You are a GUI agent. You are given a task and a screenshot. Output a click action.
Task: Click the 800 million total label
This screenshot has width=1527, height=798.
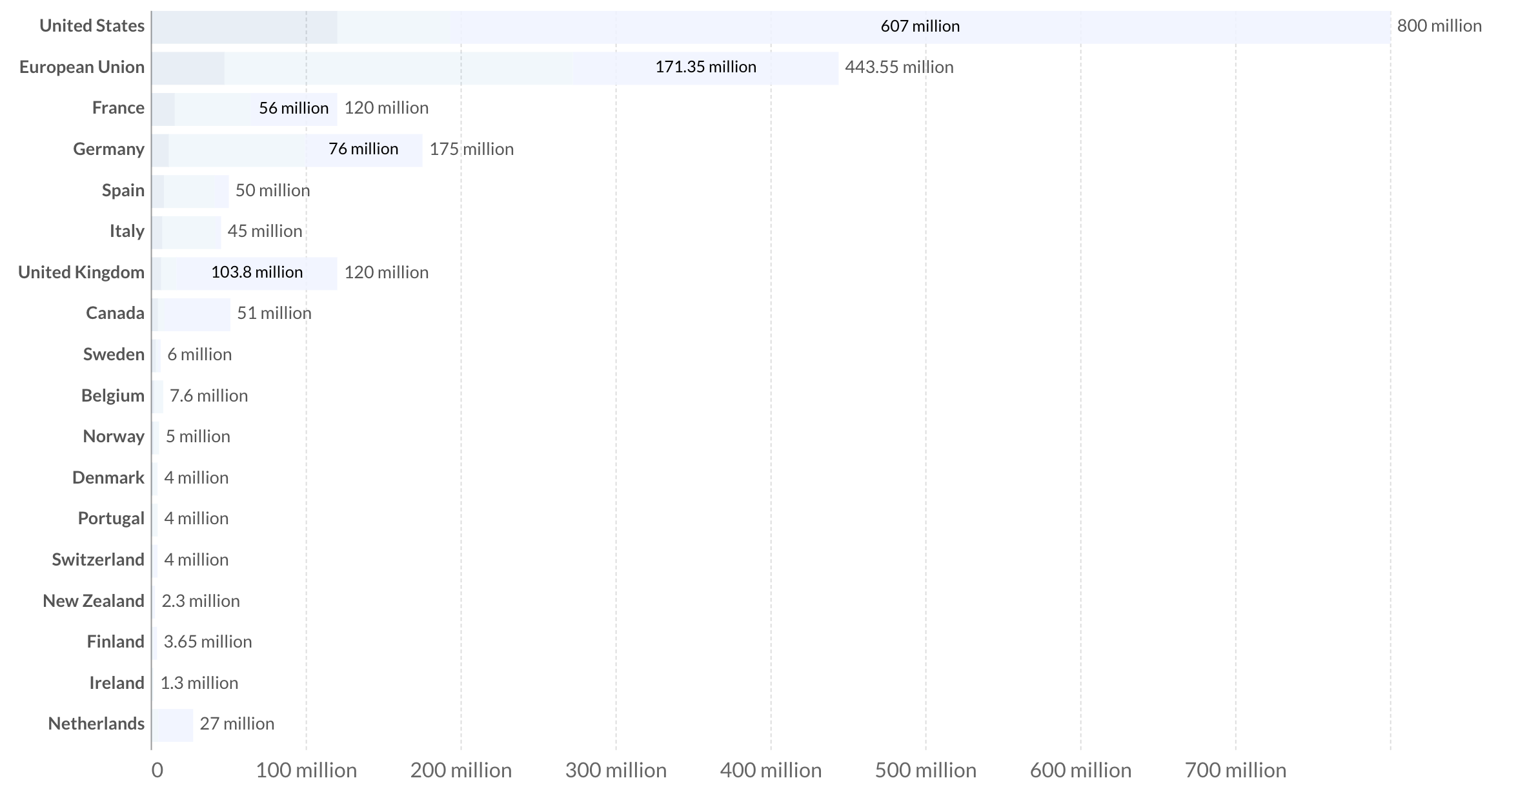[x=1439, y=26]
